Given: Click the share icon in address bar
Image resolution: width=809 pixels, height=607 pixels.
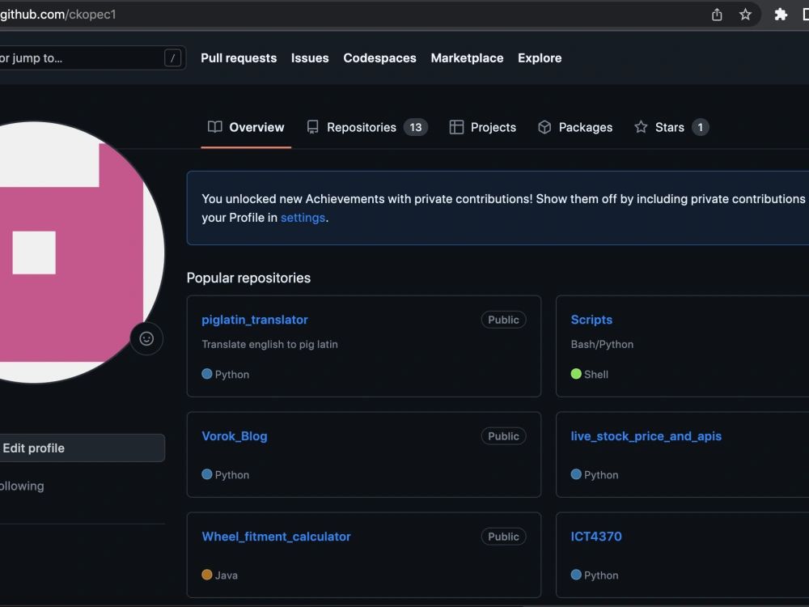Looking at the screenshot, I should point(717,15).
